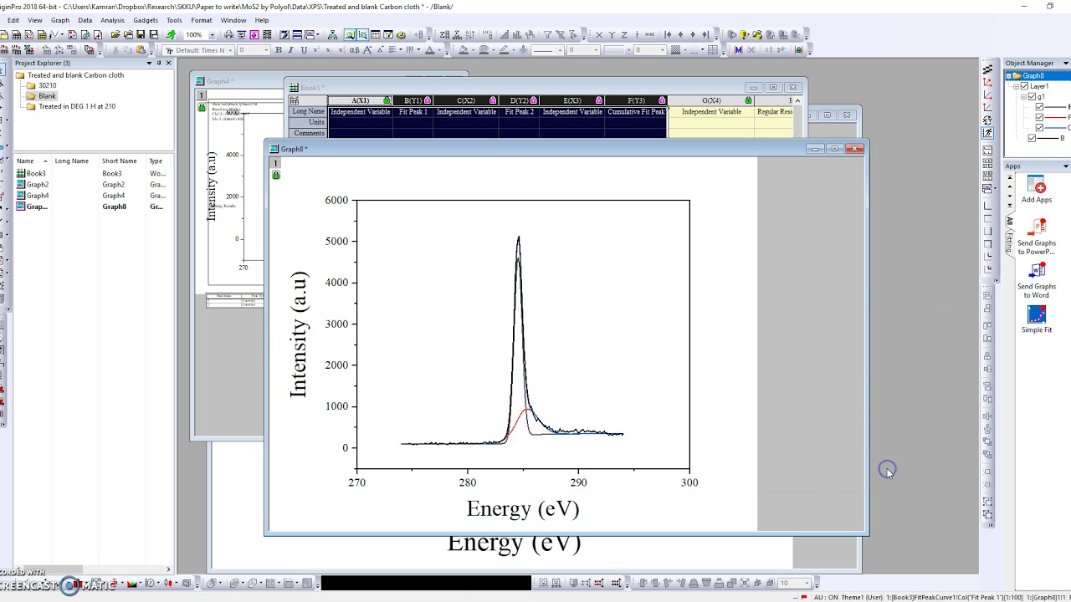
Task: Click the Mask range M icon
Action: point(738,50)
